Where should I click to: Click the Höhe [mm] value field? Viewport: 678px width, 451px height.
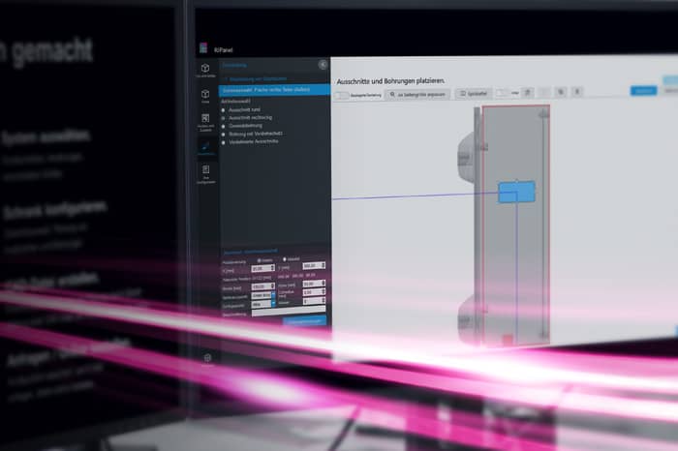314,284
